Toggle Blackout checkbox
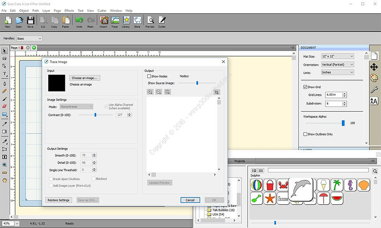 click(x=94, y=179)
